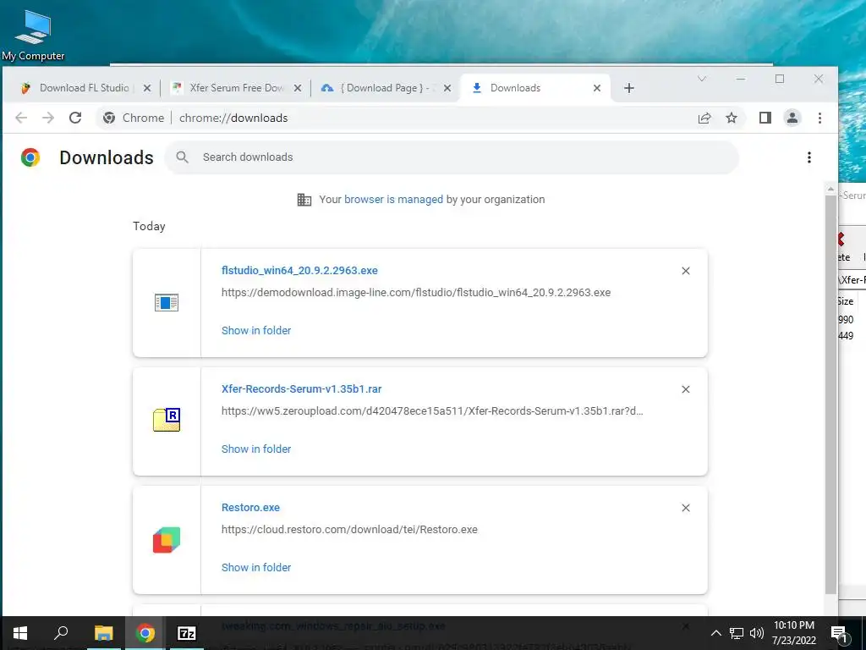The height and width of the screenshot is (650, 866).
Task: Show Restoro.exe in folder
Action: coord(256,568)
